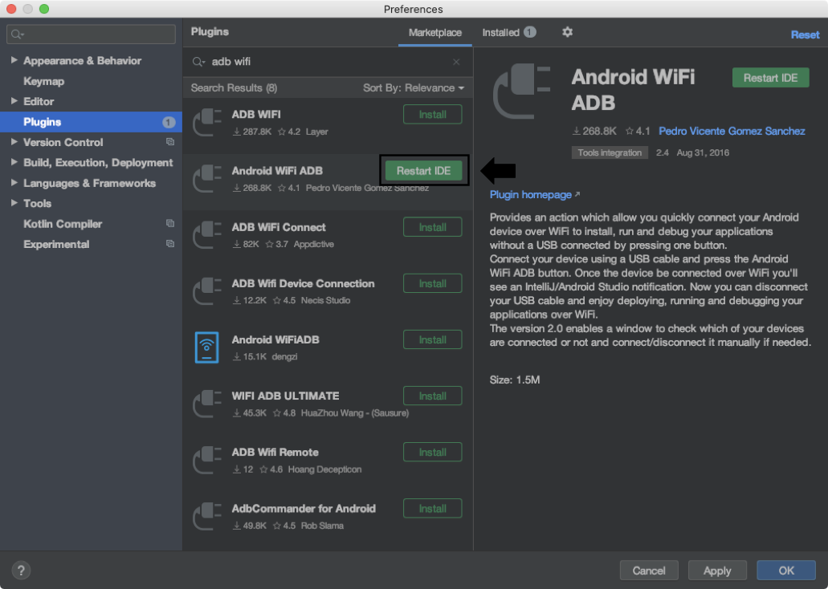Click the Search Results (8) header
This screenshot has width=828, height=589.
pyautogui.click(x=234, y=88)
